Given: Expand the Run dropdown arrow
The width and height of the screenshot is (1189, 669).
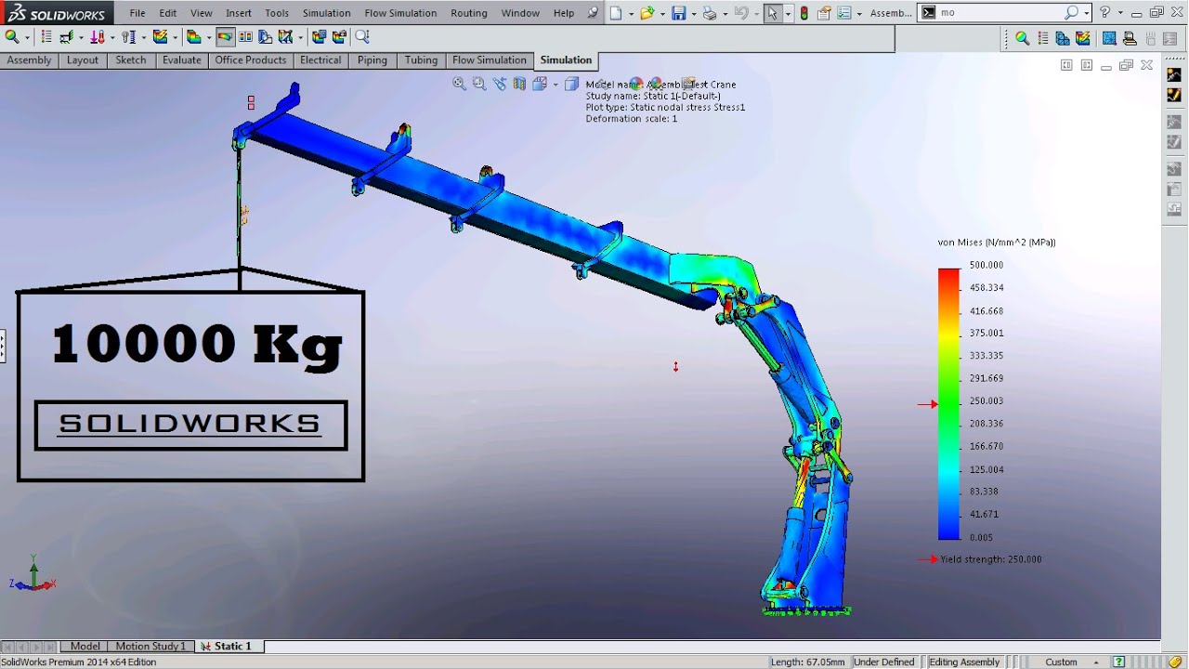Looking at the screenshot, I should [175, 37].
